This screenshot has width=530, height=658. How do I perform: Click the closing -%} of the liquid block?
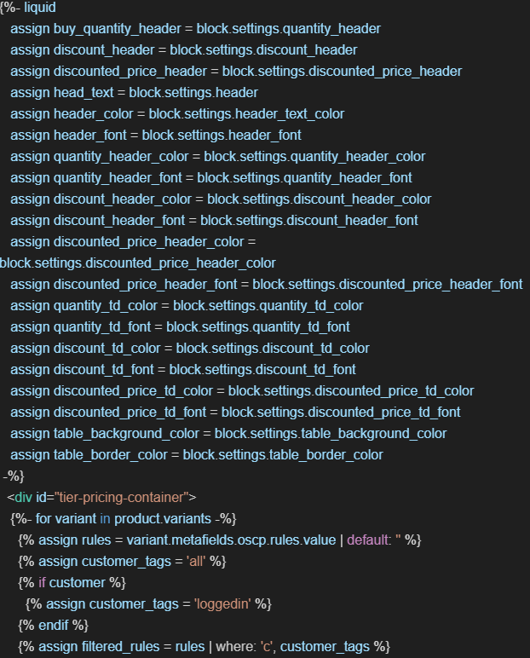14,476
